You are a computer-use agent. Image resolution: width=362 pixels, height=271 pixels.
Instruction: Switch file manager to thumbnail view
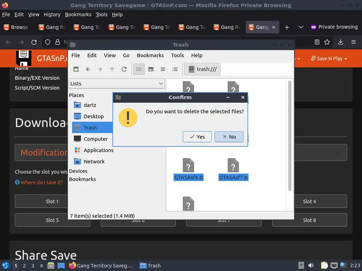pyautogui.click(x=151, y=69)
